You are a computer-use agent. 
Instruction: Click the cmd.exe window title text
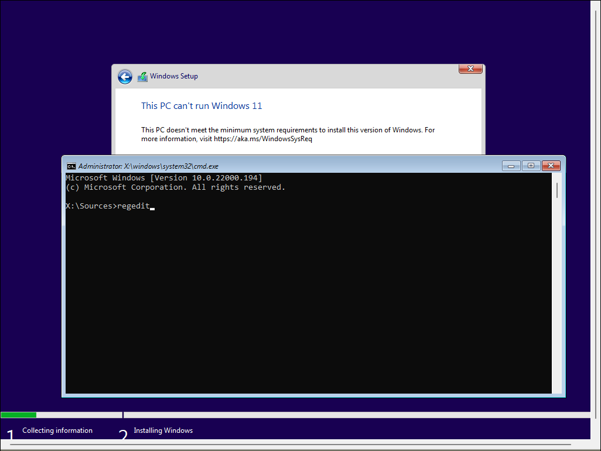pos(148,166)
